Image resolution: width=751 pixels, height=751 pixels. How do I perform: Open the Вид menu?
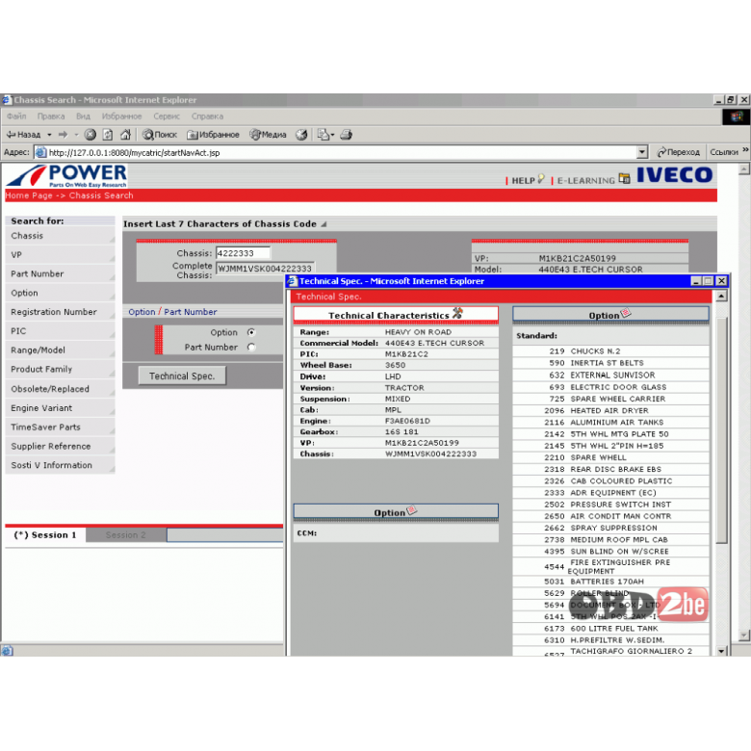[84, 117]
